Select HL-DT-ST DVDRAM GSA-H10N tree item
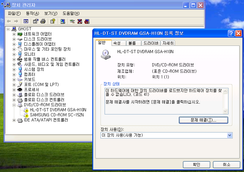The width and height of the screenshot is (244, 172). click(58, 110)
